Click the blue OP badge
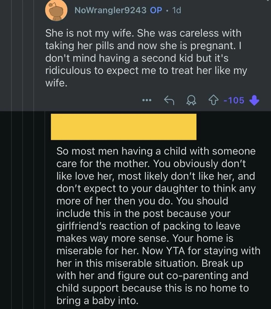 tap(156, 10)
